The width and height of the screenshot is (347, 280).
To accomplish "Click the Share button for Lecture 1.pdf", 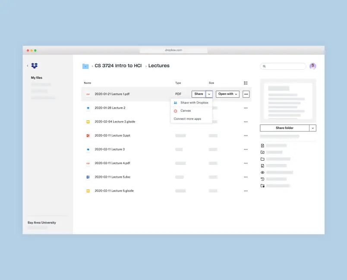I will coord(199,94).
